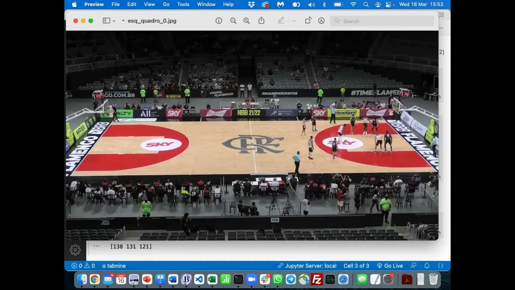
Task: Open the Edit menu
Action: click(132, 4)
